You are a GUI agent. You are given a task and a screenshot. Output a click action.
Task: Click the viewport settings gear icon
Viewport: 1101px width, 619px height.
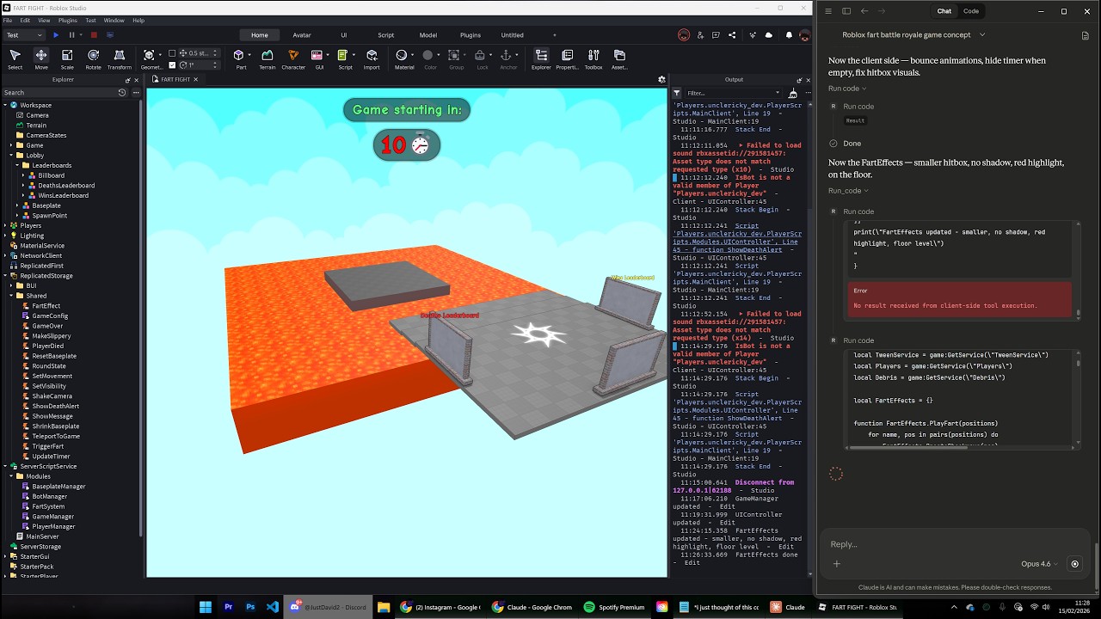(x=661, y=79)
